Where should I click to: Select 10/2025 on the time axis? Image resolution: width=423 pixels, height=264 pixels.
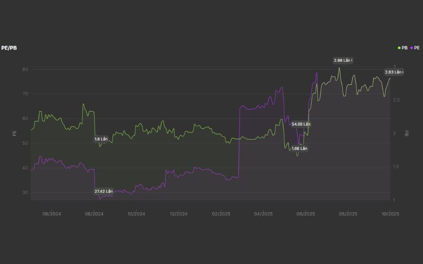click(390, 214)
